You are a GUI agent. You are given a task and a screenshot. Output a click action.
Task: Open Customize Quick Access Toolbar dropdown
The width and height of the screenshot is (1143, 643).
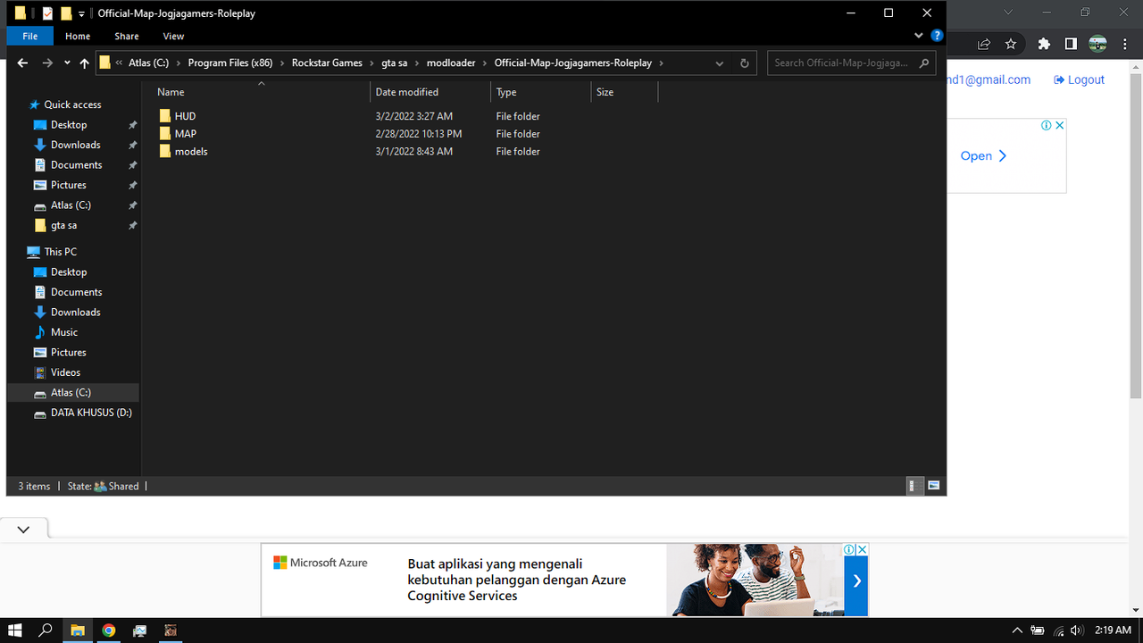click(x=81, y=13)
